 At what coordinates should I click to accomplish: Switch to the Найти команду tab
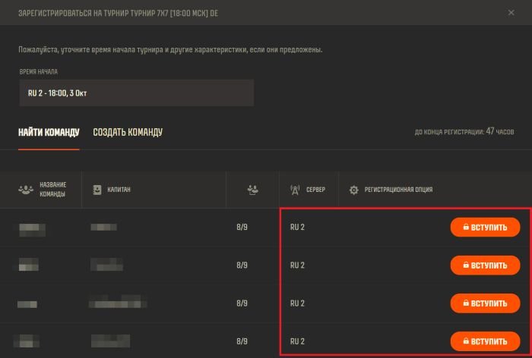click(49, 132)
